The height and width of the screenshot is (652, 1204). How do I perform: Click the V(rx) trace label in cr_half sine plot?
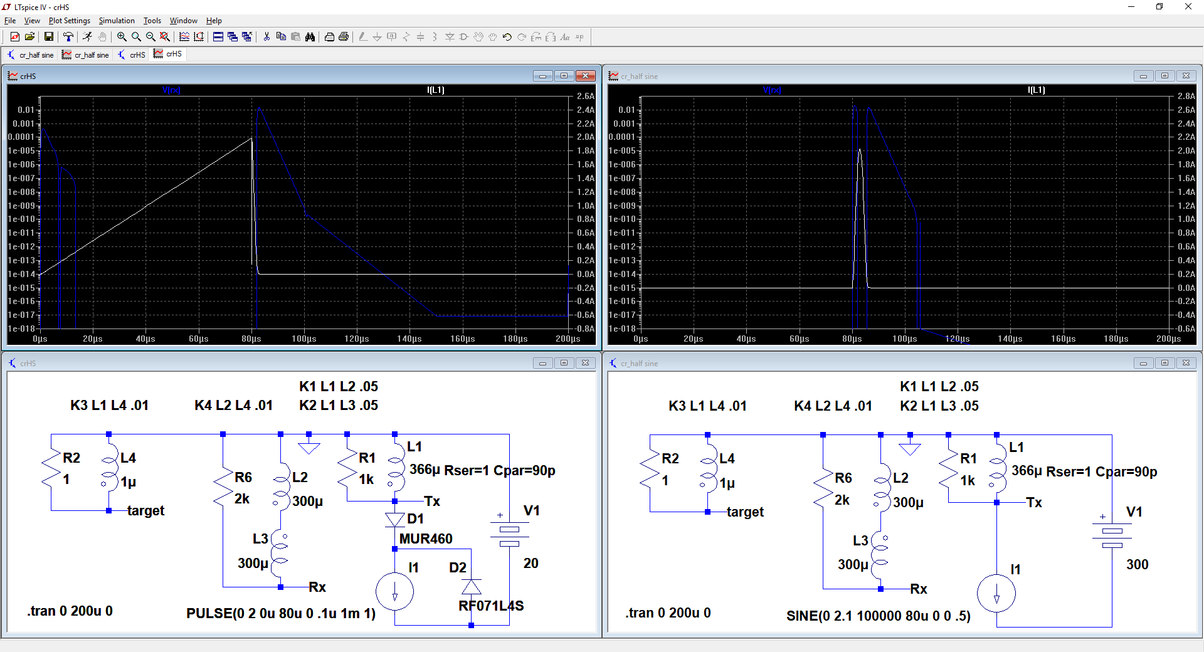[772, 90]
